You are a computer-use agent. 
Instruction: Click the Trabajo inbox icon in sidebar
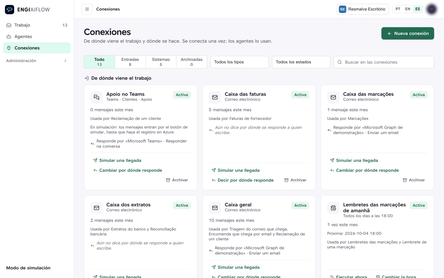(9, 25)
